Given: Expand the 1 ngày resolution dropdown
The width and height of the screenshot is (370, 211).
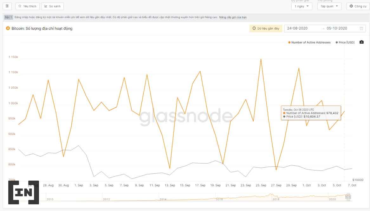Looking at the screenshot, I should (x=302, y=6).
